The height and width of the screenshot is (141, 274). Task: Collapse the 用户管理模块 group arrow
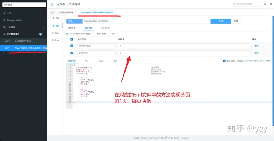(x=43, y=34)
